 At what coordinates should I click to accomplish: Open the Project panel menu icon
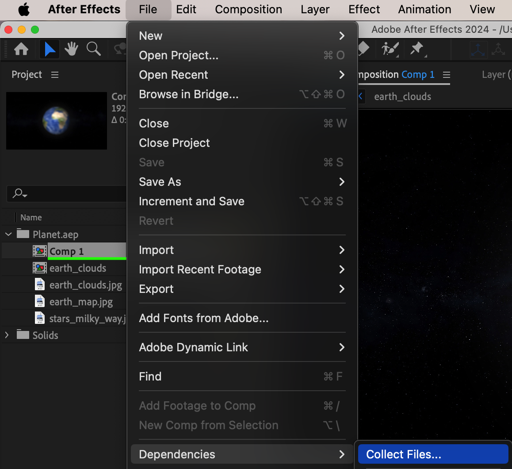click(55, 75)
